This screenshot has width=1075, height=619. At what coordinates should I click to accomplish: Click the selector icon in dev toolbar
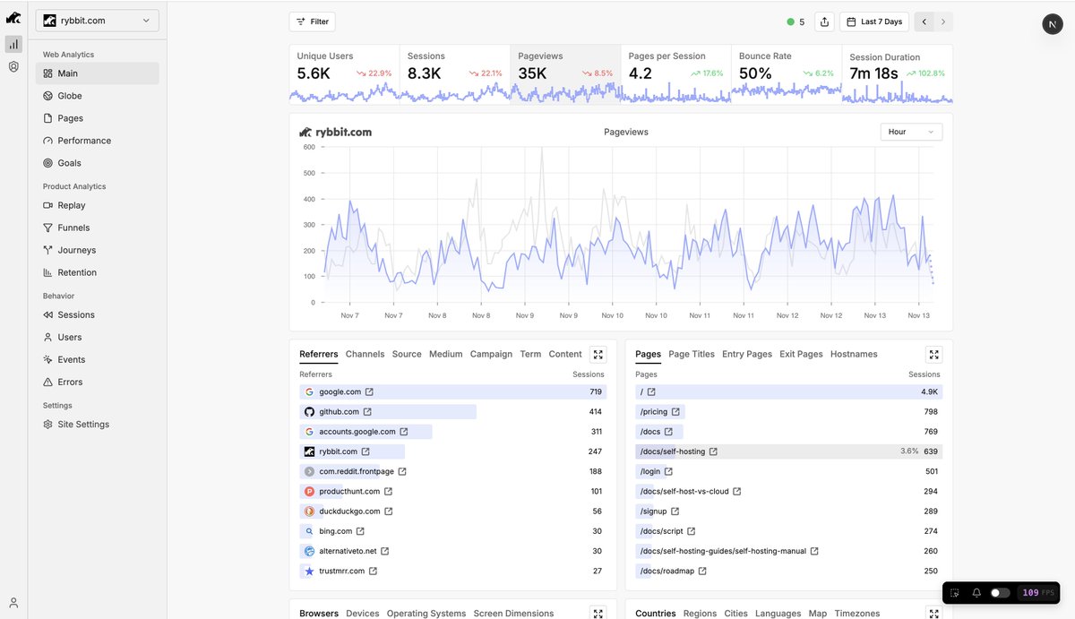pyautogui.click(x=955, y=593)
